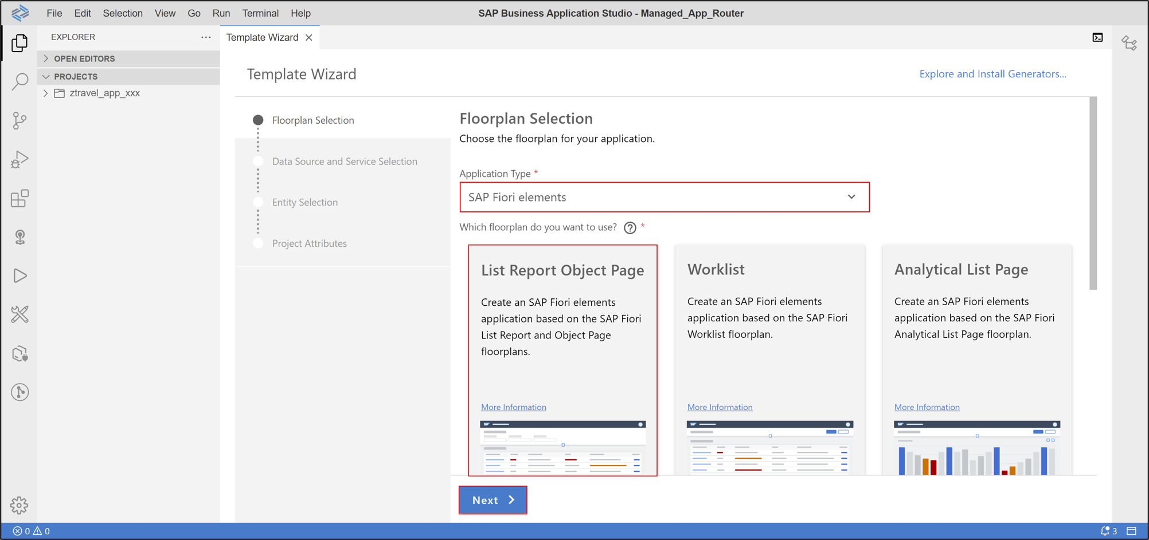
Task: Open the Terminal menu
Action: coord(260,13)
